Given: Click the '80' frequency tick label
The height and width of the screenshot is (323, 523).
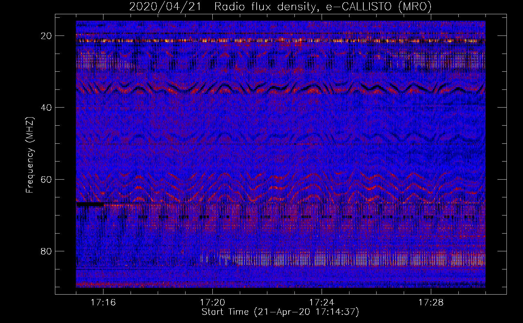Looking at the screenshot, I should coord(46,251).
